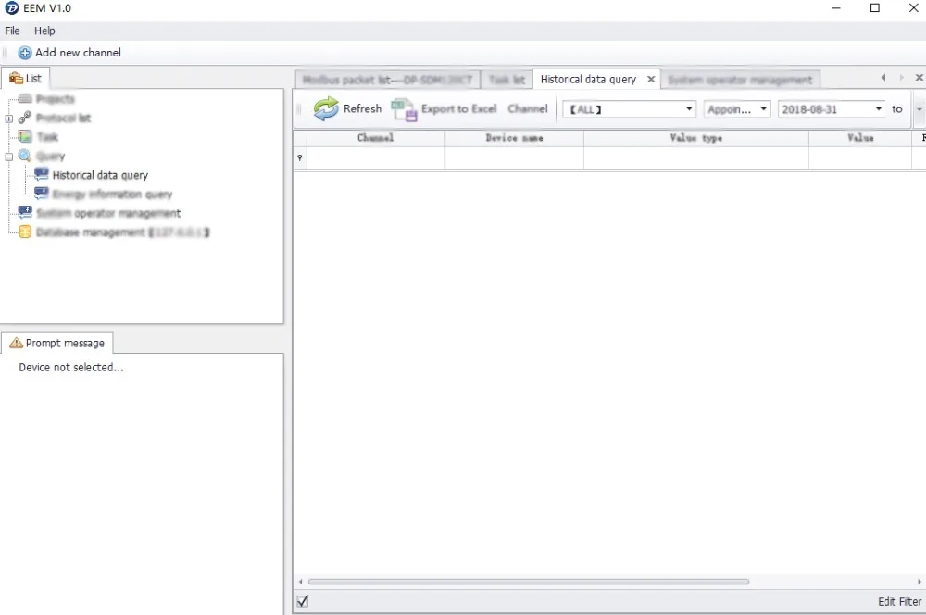
Task: Click the Query magnifier icon in tree
Action: pyautogui.click(x=25, y=156)
